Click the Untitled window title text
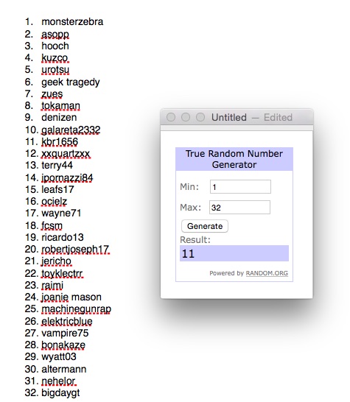The width and height of the screenshot is (350, 402). (x=229, y=117)
